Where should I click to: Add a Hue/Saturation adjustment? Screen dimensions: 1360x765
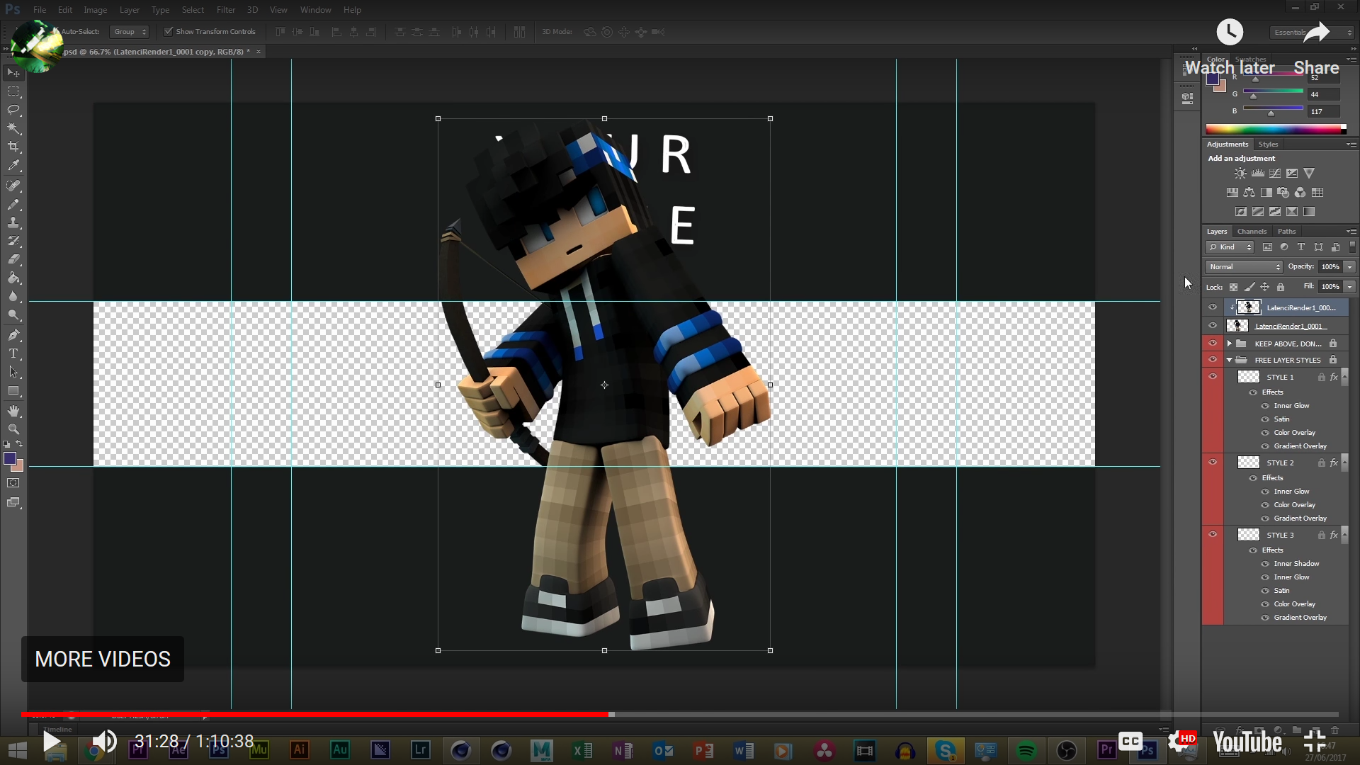[1232, 193]
